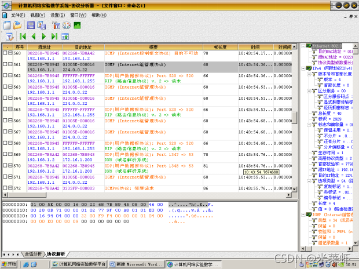Select packet 569 DNS summary text
This screenshot has height=269, width=359.
pyautogui.click(x=127, y=160)
